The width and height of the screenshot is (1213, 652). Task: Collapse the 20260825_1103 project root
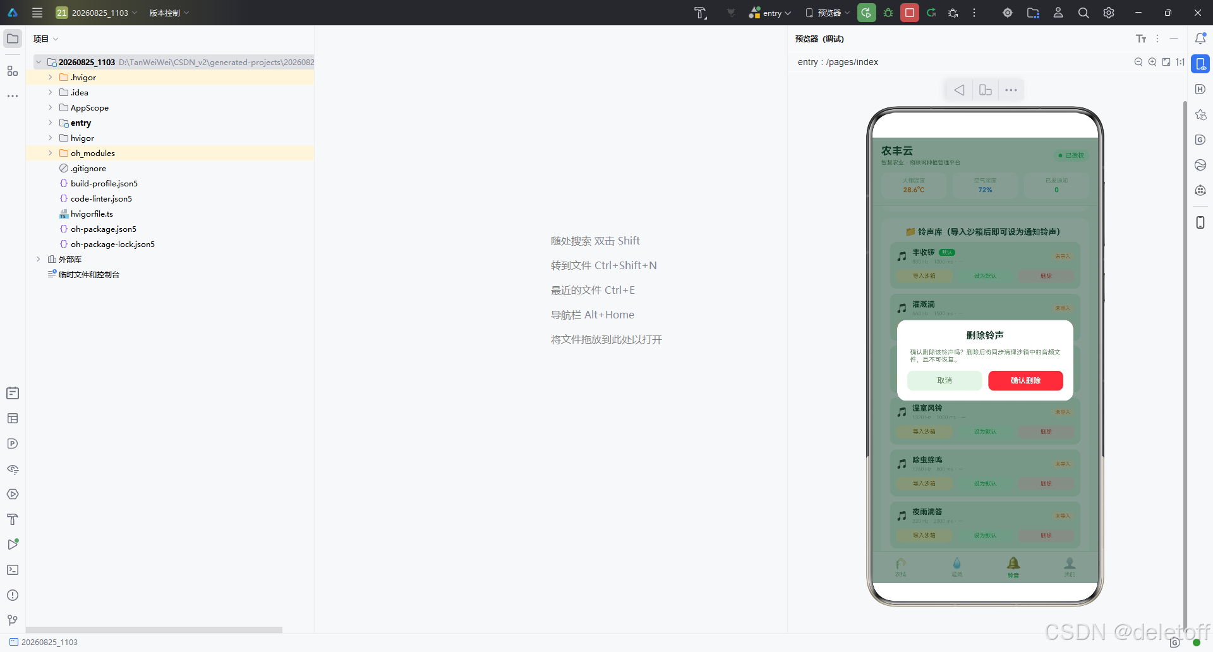(x=39, y=62)
